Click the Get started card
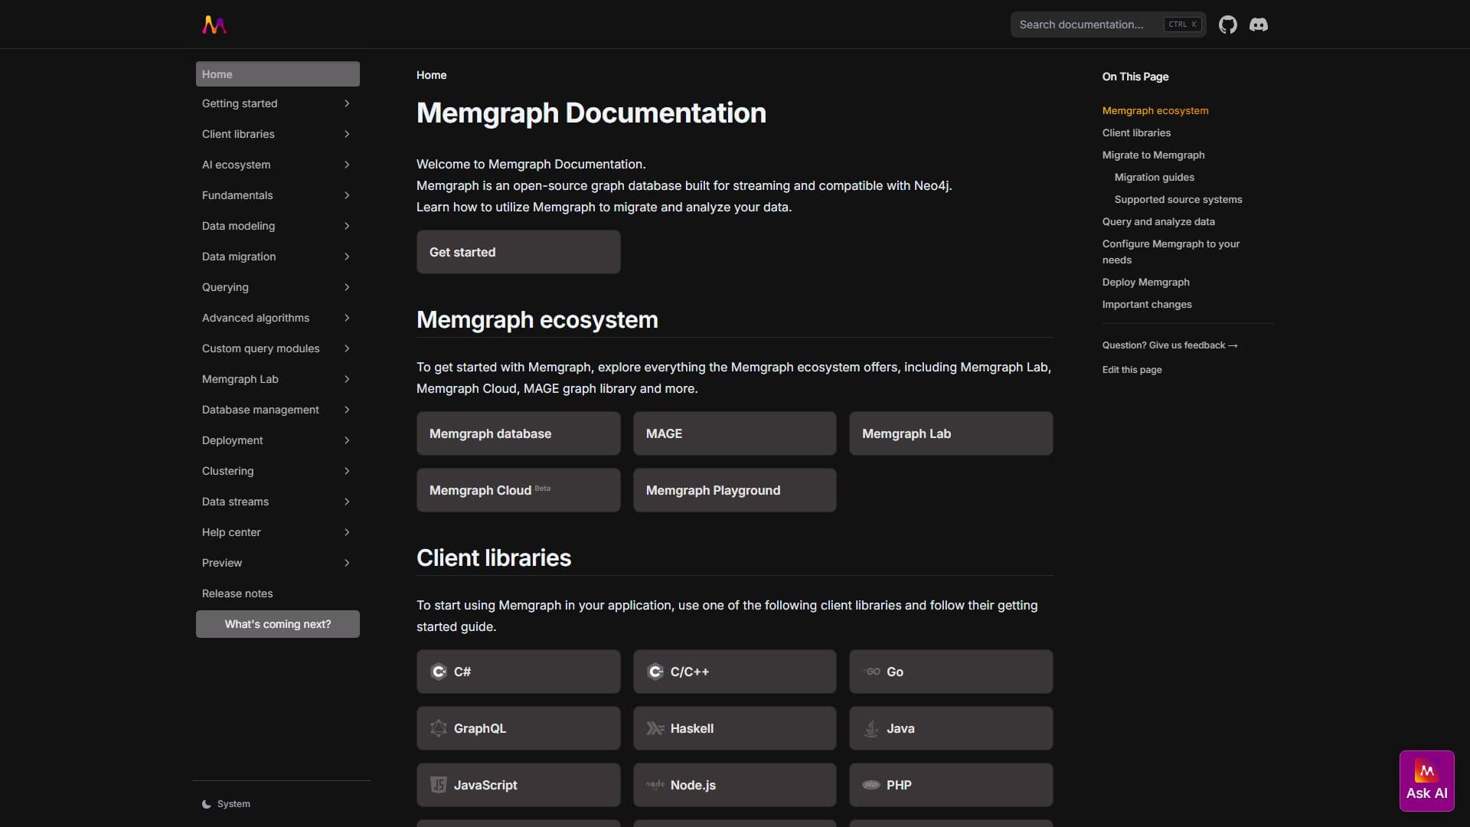This screenshot has height=827, width=1470. 518,252
